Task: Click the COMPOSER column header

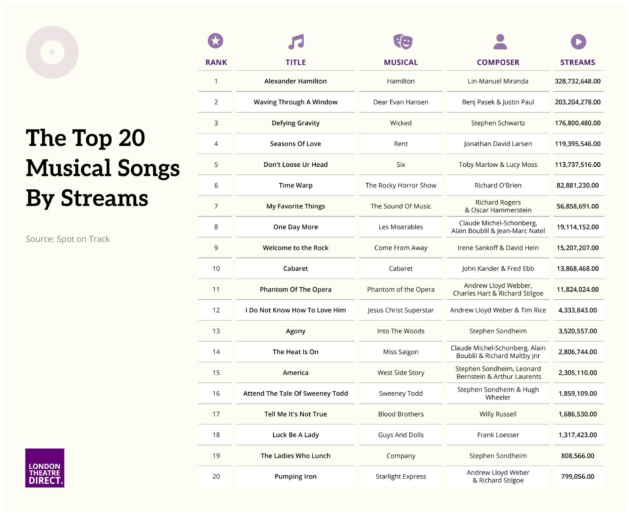Action: tap(498, 62)
